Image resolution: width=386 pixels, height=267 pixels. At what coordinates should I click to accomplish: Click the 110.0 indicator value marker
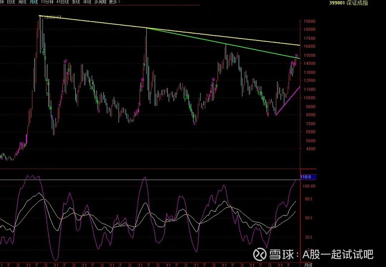(x=308, y=177)
